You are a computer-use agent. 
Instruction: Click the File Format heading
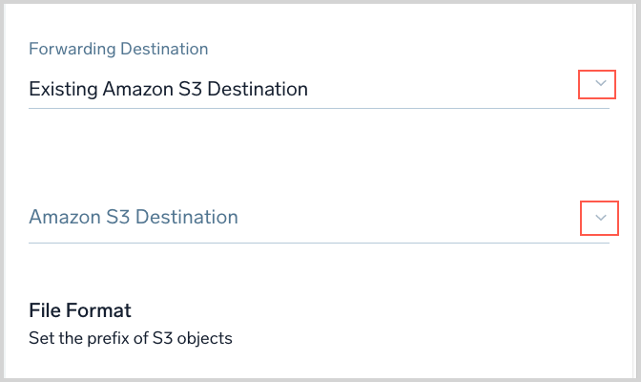(79, 310)
